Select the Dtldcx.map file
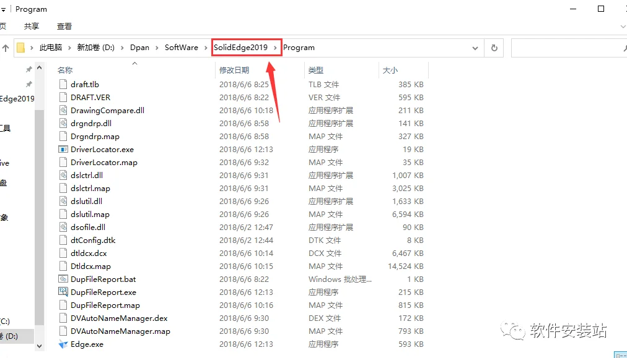The width and height of the screenshot is (627, 358). click(91, 266)
